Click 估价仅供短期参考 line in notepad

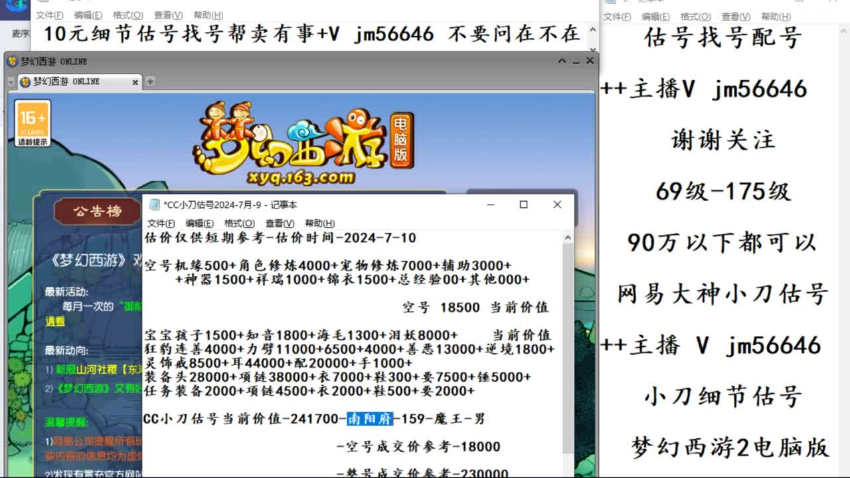point(280,238)
